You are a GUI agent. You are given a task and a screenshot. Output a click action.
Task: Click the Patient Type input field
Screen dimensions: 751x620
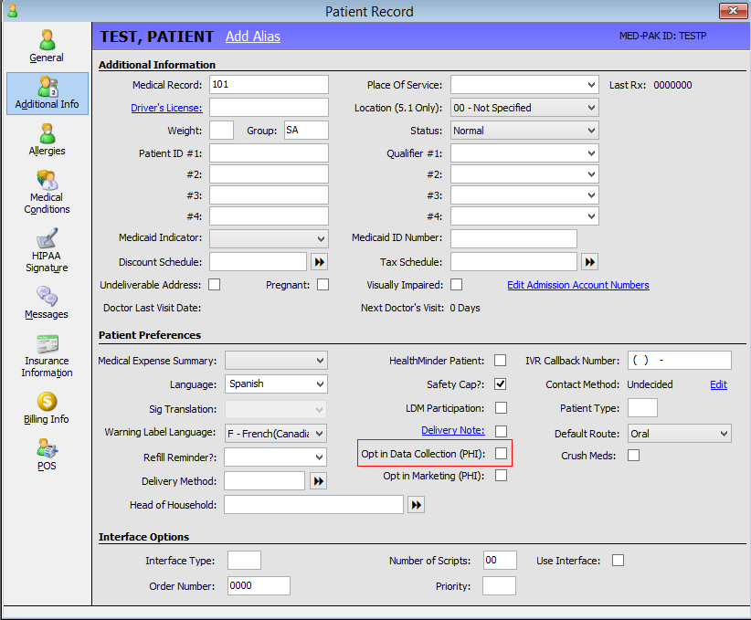coord(642,408)
